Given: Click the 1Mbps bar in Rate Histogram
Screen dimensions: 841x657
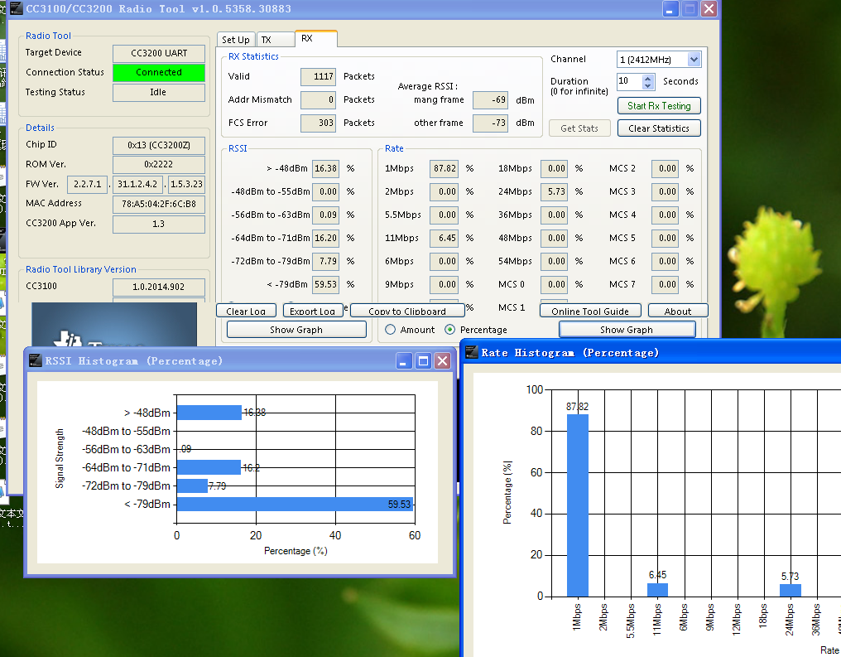Looking at the screenshot, I should [577, 505].
